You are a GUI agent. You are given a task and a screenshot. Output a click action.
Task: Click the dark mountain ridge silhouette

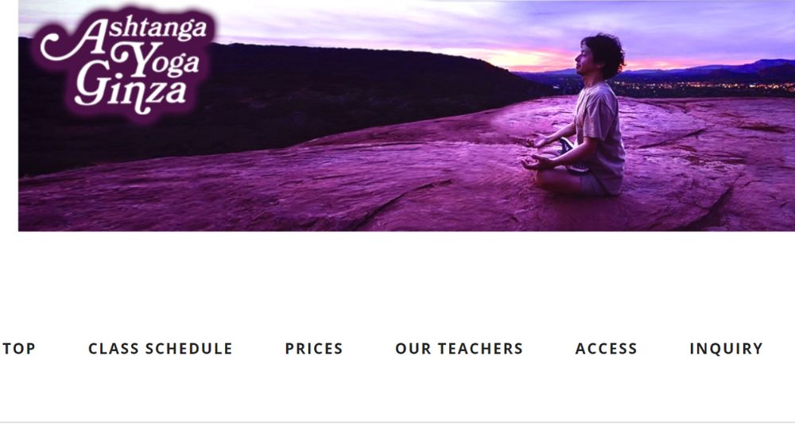coord(254,91)
